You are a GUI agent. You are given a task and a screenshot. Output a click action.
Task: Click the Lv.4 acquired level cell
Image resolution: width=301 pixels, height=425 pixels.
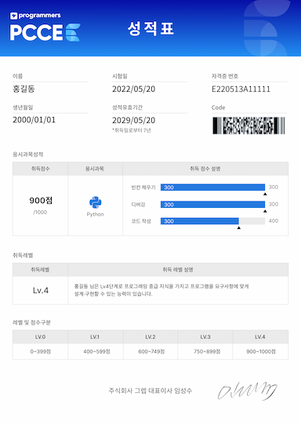41,290
